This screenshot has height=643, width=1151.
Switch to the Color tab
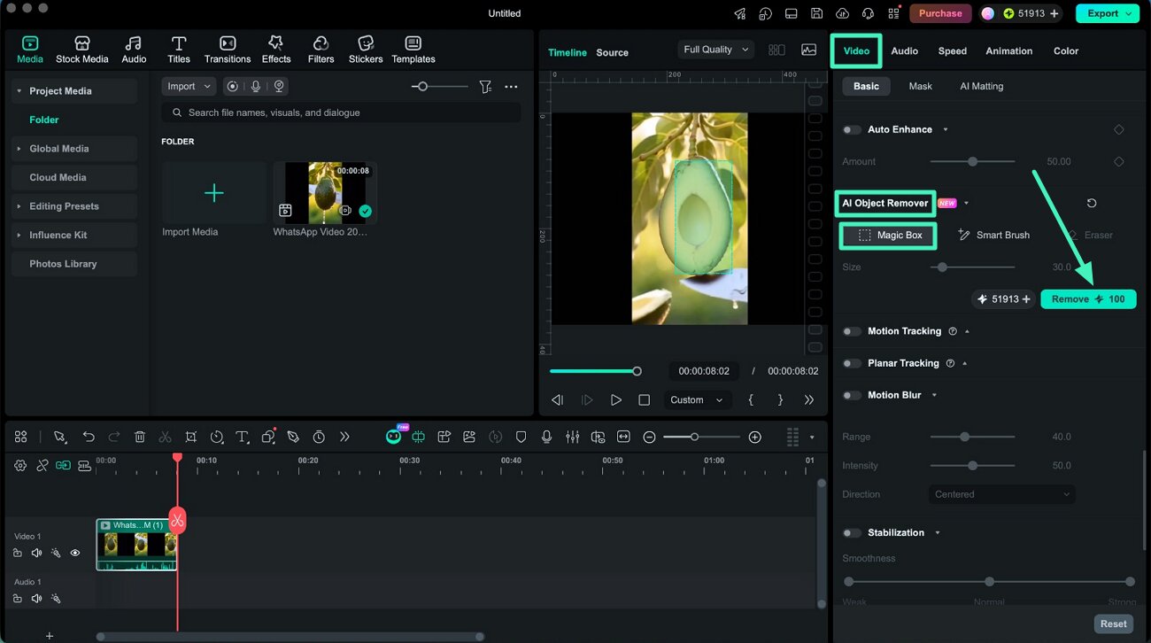point(1066,50)
